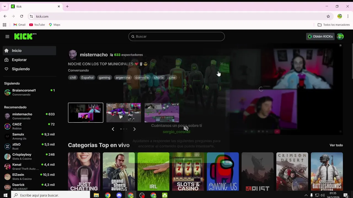Click Ver todo for top categories
Screen dimensions: 353x198
(336, 145)
